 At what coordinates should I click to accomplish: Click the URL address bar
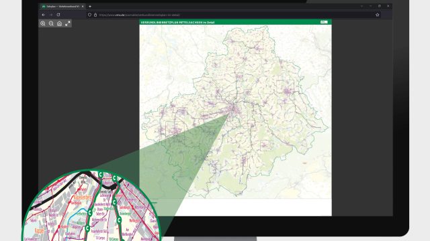[x=233, y=15]
